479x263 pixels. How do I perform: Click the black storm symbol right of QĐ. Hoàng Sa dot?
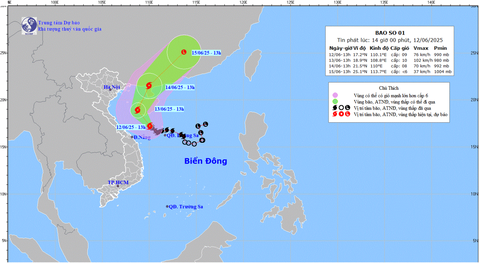point(173,131)
